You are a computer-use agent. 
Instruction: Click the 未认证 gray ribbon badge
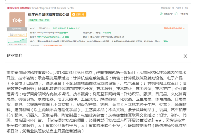[x=17, y=29]
